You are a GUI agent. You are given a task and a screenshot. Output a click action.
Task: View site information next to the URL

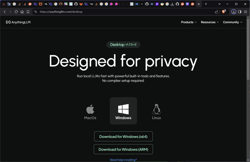36,12
